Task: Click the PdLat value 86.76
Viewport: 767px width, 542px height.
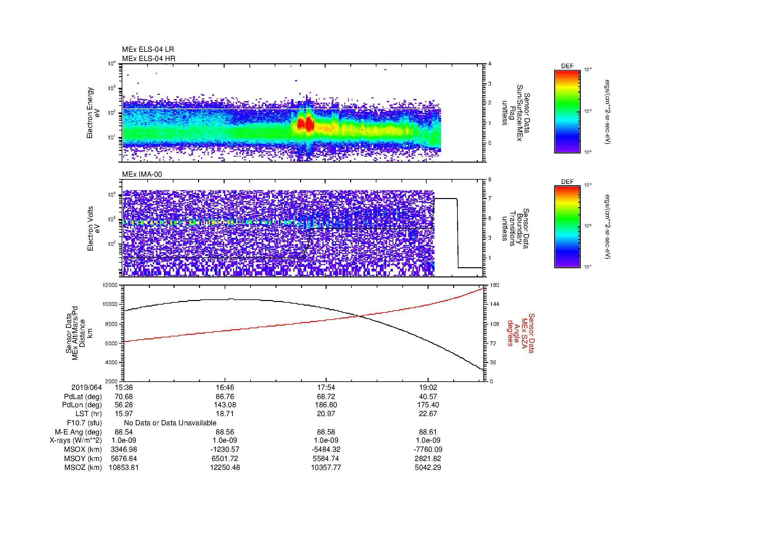Action: pyautogui.click(x=225, y=397)
